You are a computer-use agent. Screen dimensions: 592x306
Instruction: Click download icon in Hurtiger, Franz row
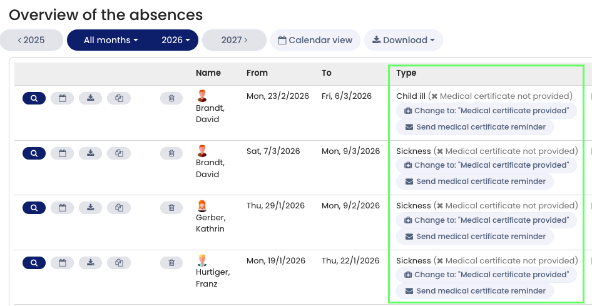pyautogui.click(x=90, y=263)
